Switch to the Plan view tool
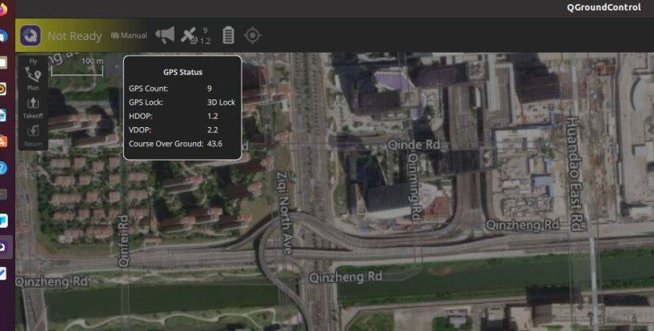The image size is (654, 331). pyautogui.click(x=34, y=78)
